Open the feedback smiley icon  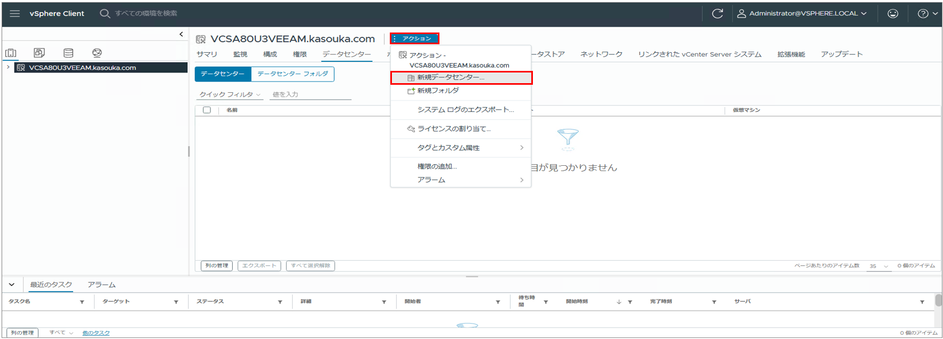point(893,13)
